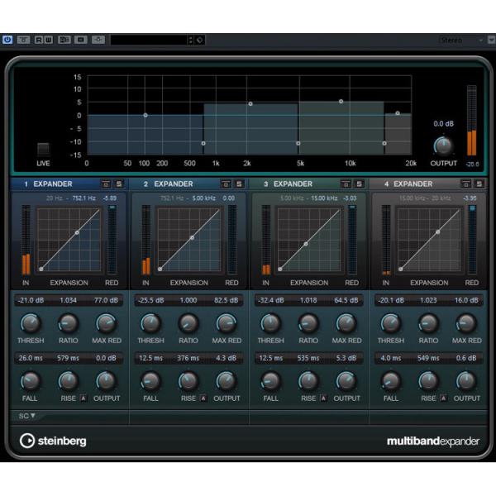Click band 1 expansion curve threshold point
Viewport: 496px width, 496px height.
77,232
